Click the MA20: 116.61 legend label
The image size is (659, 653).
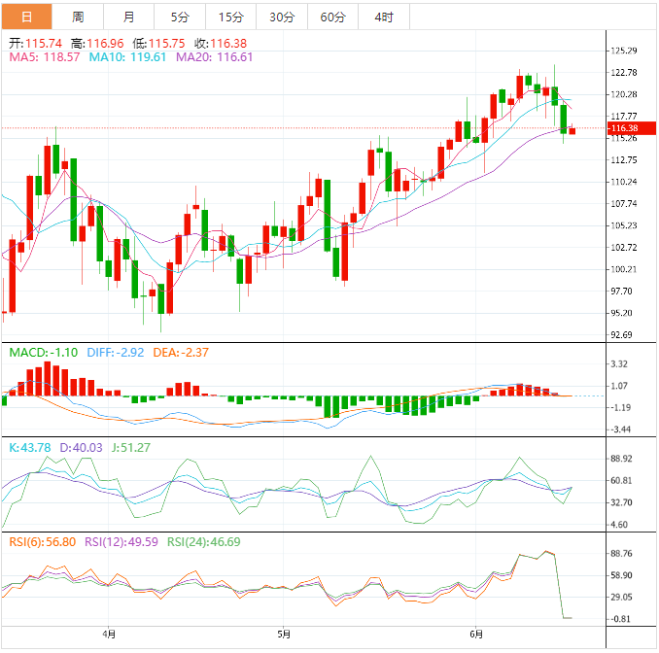pyautogui.click(x=215, y=57)
